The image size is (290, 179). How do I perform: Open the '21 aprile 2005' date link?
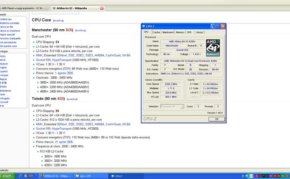[64, 142]
